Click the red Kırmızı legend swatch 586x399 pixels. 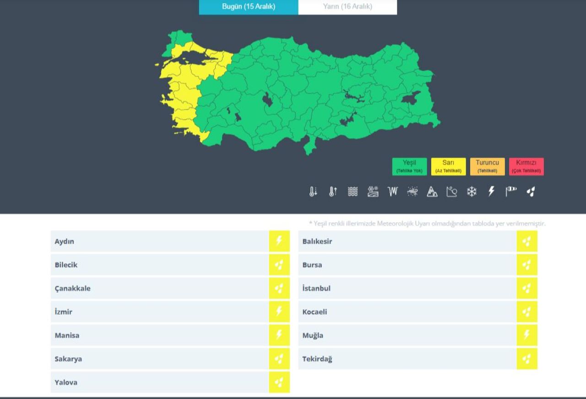pos(526,167)
